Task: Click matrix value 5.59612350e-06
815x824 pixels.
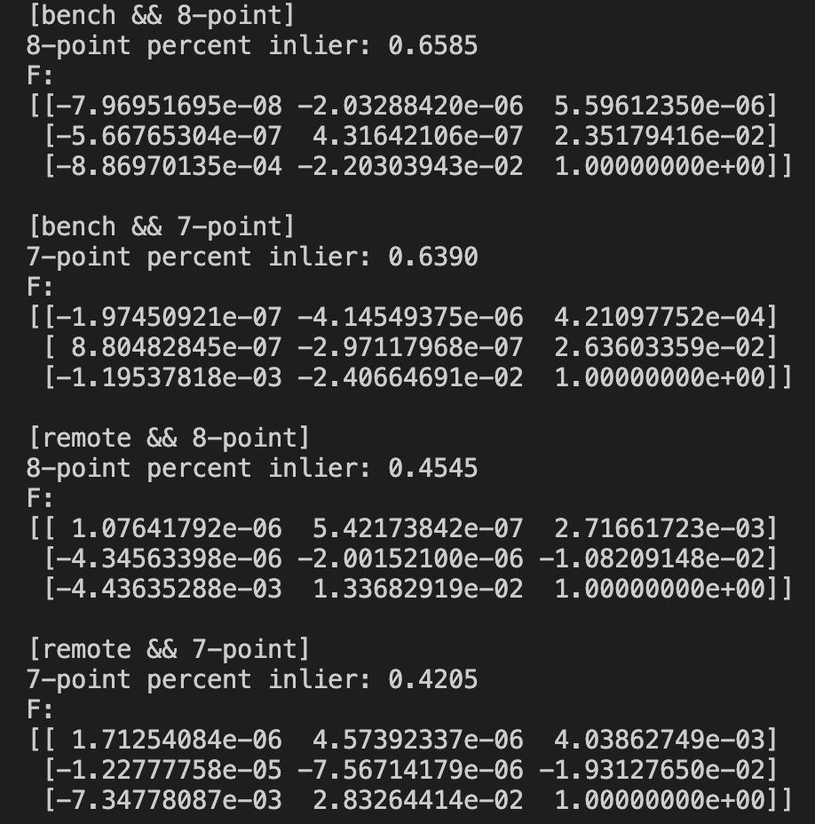Action: 660,106
